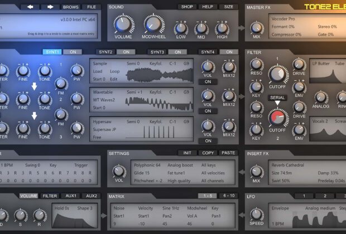Click the red Filter 2 CUTOFF knob
This screenshot has height=234, width=346.
click(x=277, y=118)
